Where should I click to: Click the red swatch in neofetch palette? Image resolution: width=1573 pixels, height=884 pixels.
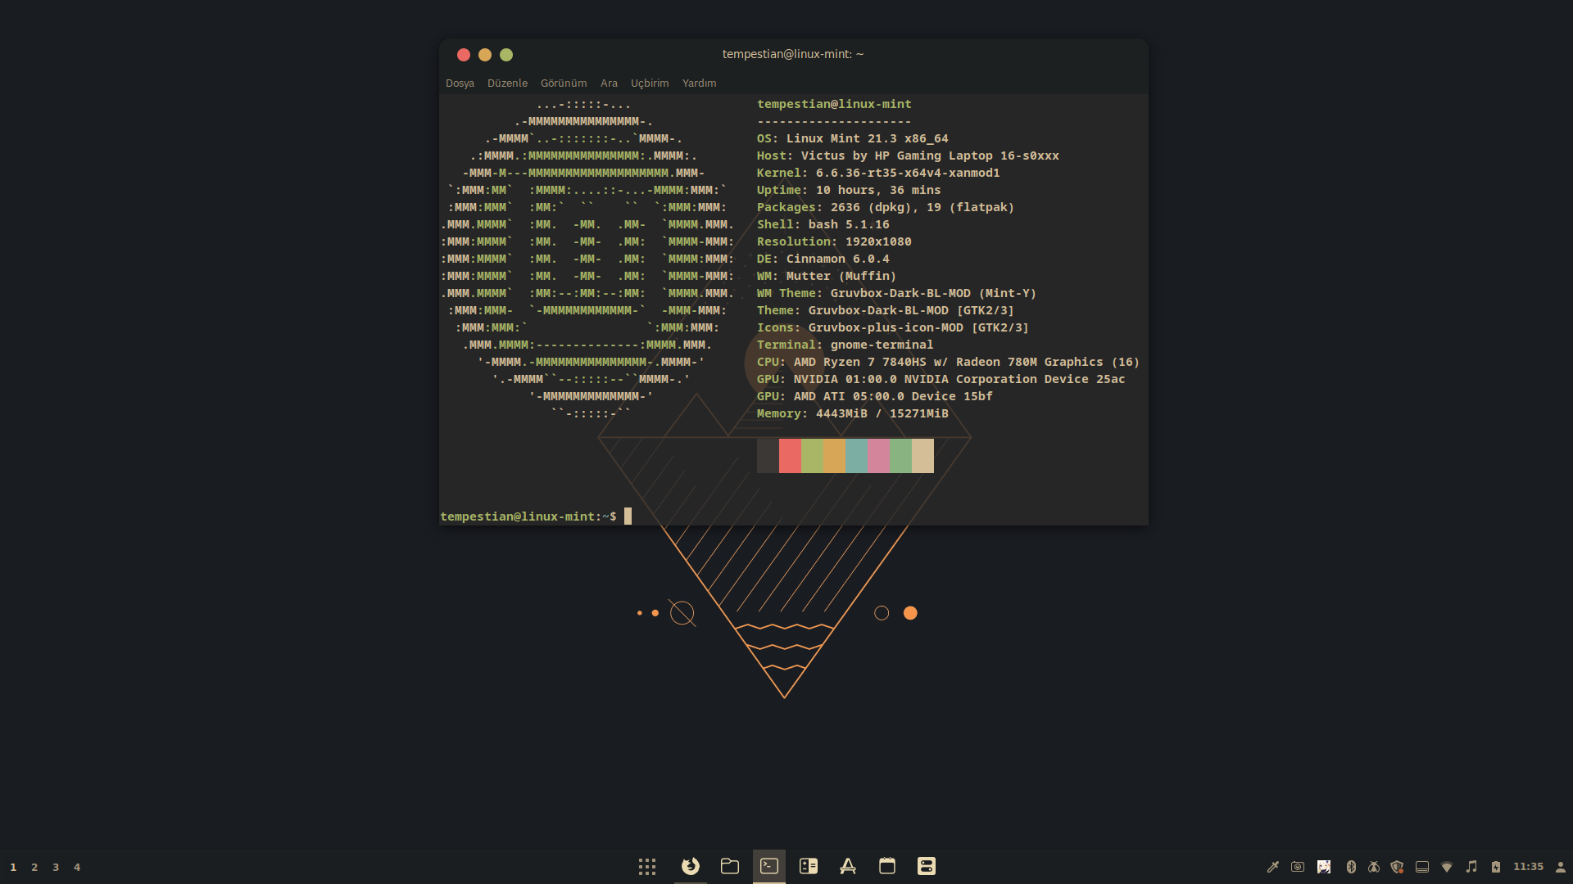790,456
